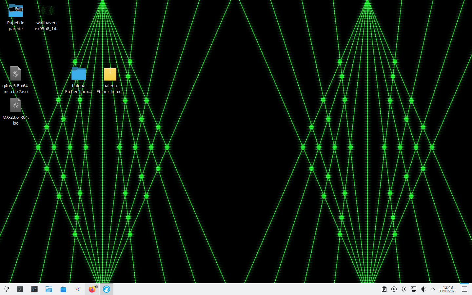Select the blue balena Etcher-linux folder

tap(79, 80)
